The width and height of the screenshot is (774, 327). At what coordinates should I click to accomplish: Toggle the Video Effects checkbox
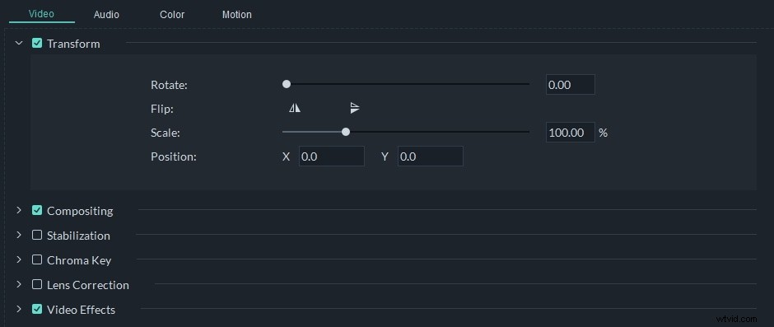(37, 309)
